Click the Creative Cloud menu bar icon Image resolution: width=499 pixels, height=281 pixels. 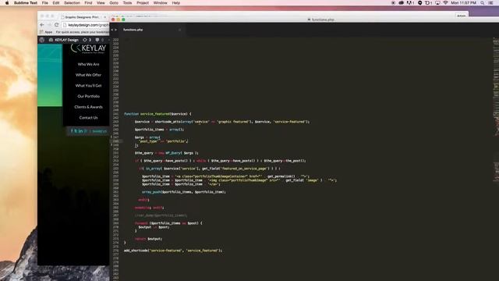point(401,3)
